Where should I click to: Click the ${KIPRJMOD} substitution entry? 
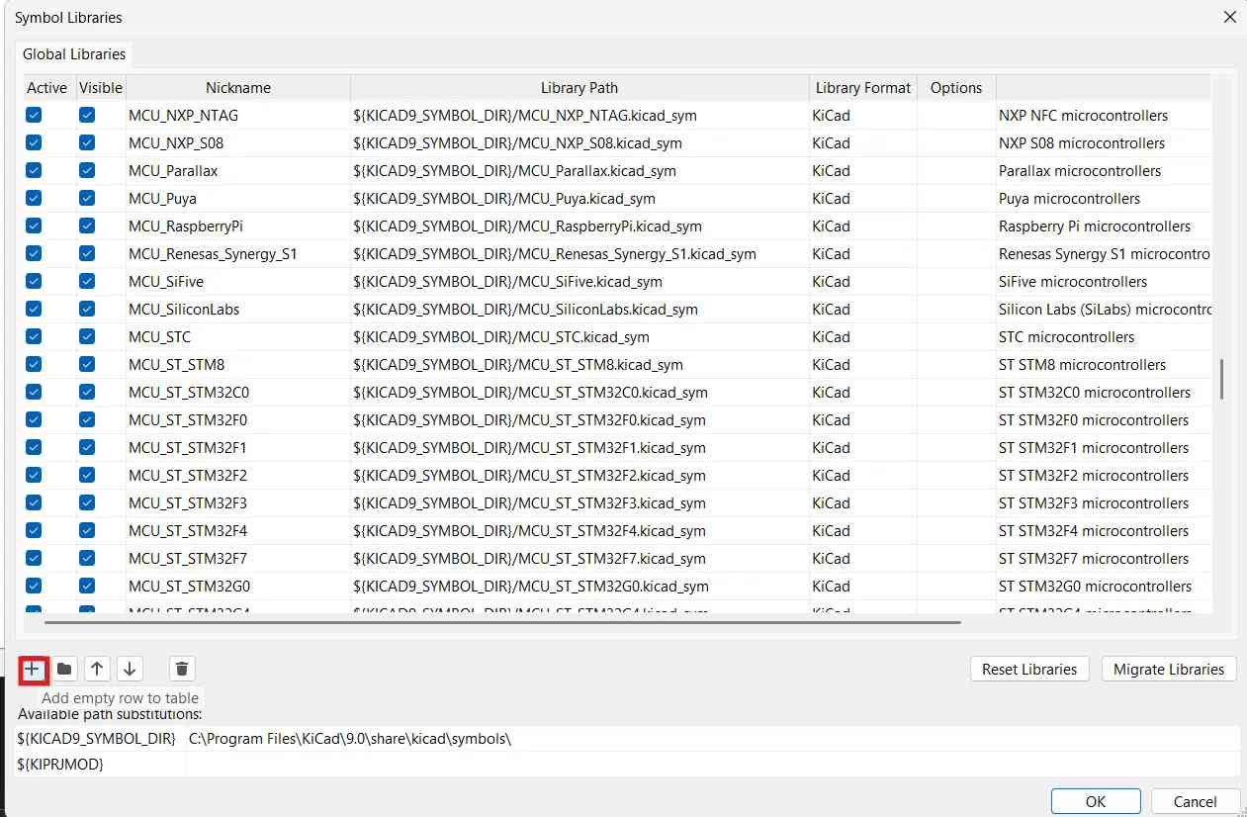point(60,764)
